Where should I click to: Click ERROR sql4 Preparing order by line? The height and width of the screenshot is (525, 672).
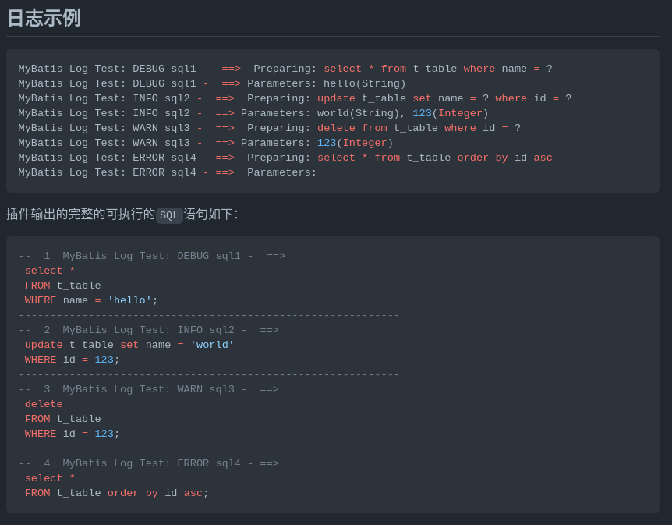(285, 158)
